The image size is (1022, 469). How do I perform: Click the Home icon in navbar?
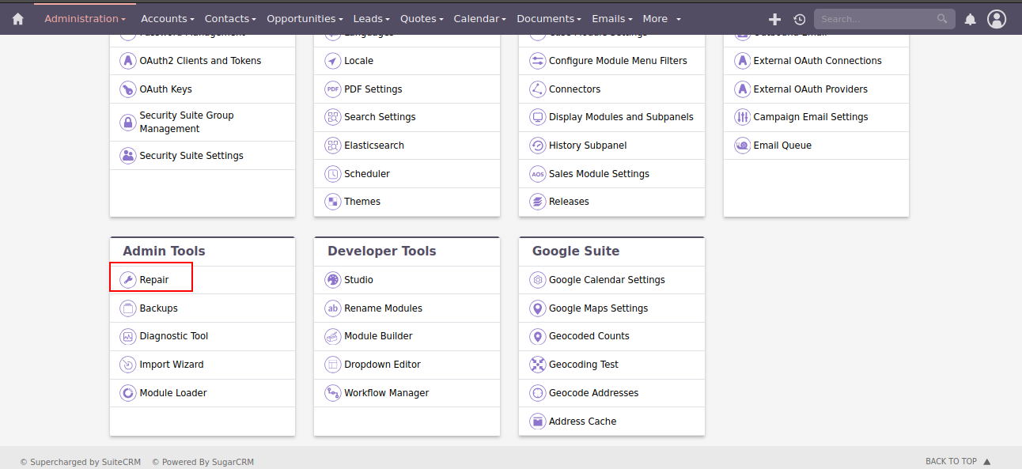[17, 19]
